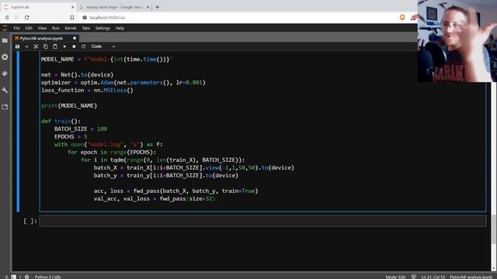Click the unsaved dot on notebook tab
This screenshot has height=279, width=497.
pyautogui.click(x=75, y=38)
